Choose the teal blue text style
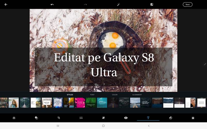The image size is (207, 129). 102,103
